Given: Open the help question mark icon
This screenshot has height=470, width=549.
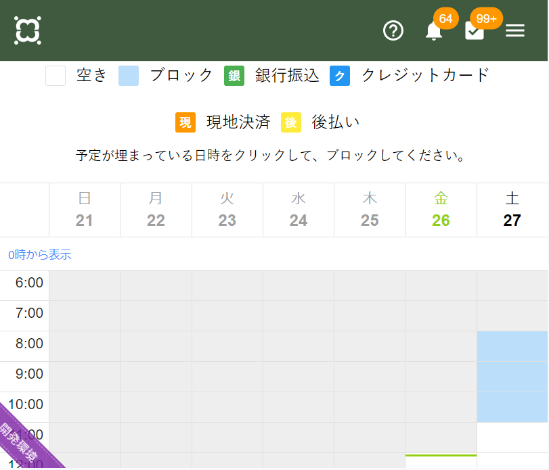Looking at the screenshot, I should pos(393,30).
